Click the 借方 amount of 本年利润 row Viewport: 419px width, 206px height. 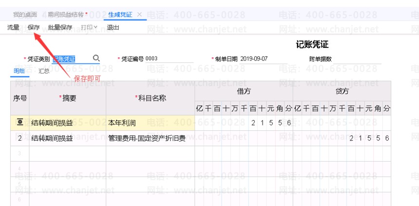(244, 123)
